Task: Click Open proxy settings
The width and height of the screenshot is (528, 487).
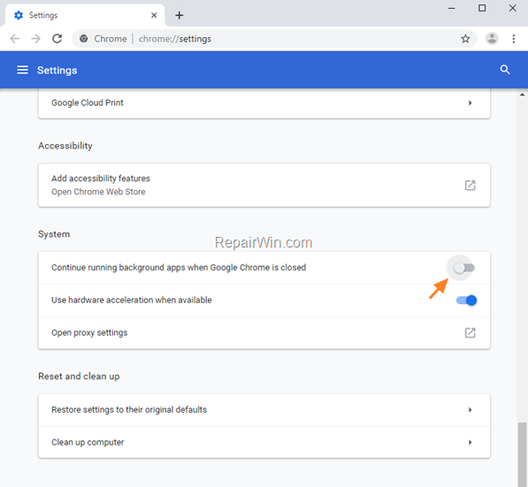Action: [x=264, y=332]
